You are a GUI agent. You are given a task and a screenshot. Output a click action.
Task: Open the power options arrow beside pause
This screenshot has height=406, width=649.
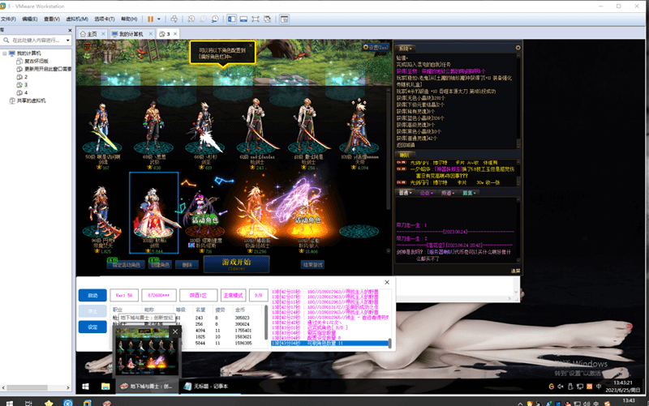159,19
